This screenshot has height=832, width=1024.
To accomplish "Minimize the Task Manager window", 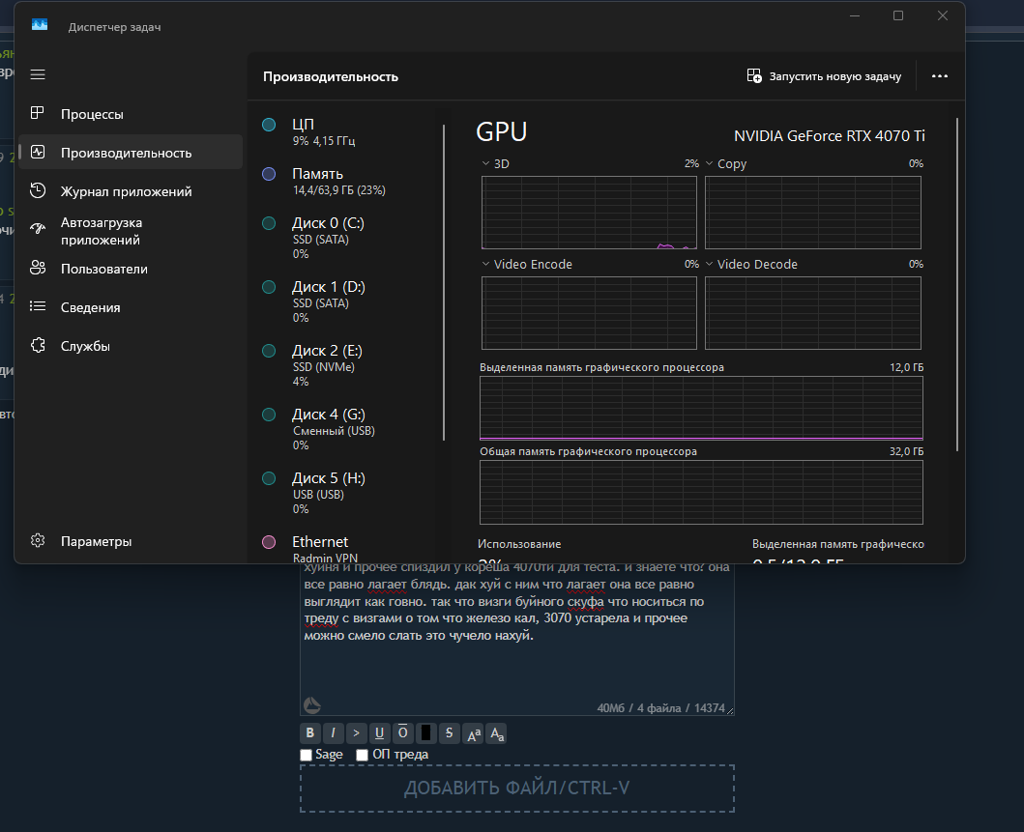I will click(854, 15).
